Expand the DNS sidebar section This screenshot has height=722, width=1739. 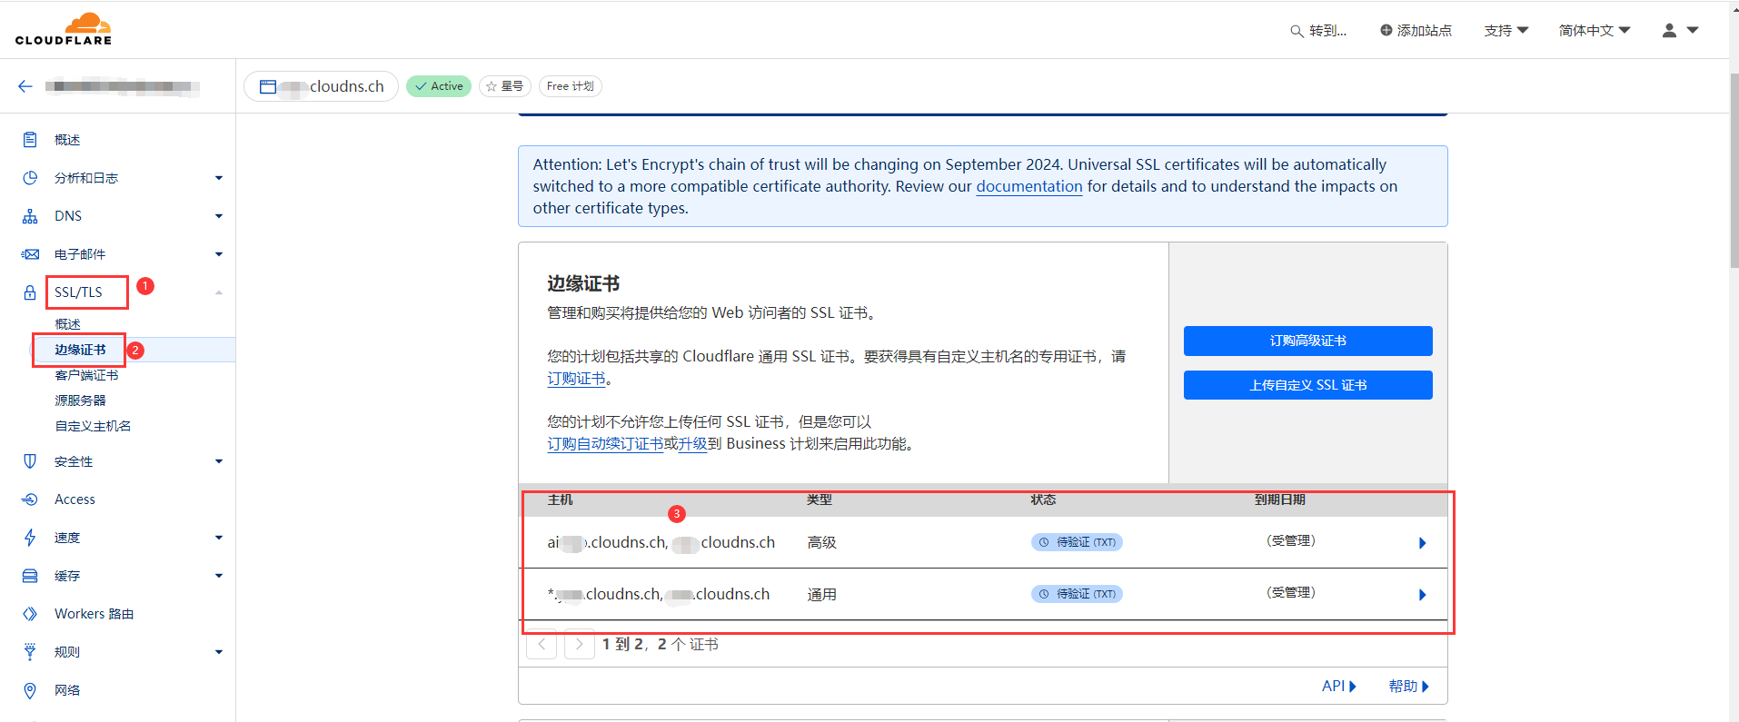[219, 216]
